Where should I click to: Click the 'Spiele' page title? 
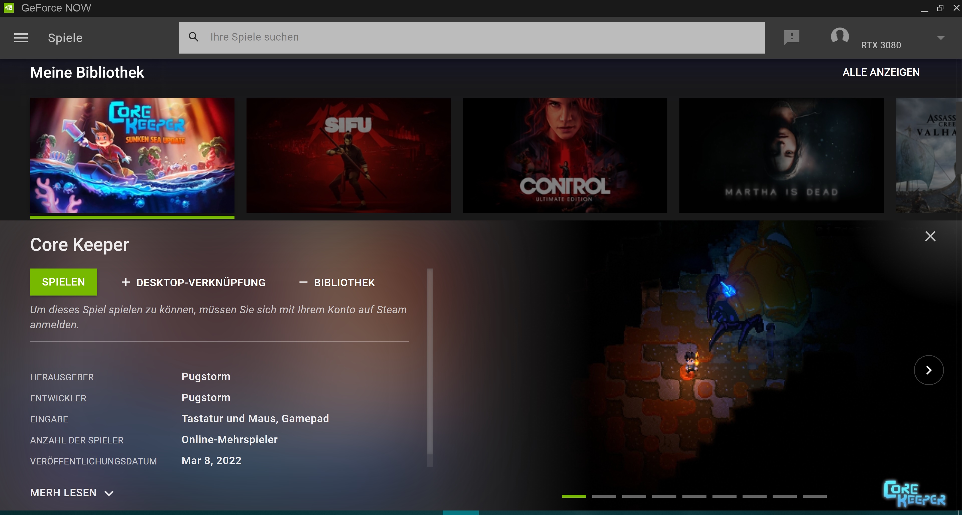click(65, 38)
